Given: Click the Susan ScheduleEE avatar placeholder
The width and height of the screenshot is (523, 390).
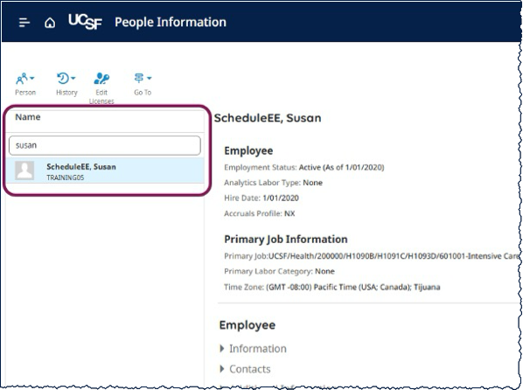Looking at the screenshot, I should coord(24,171).
